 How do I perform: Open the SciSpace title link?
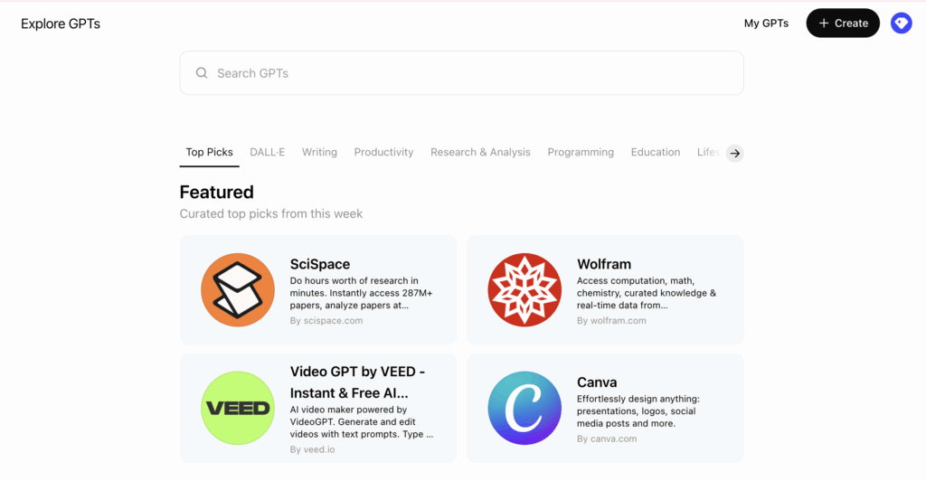pos(320,264)
